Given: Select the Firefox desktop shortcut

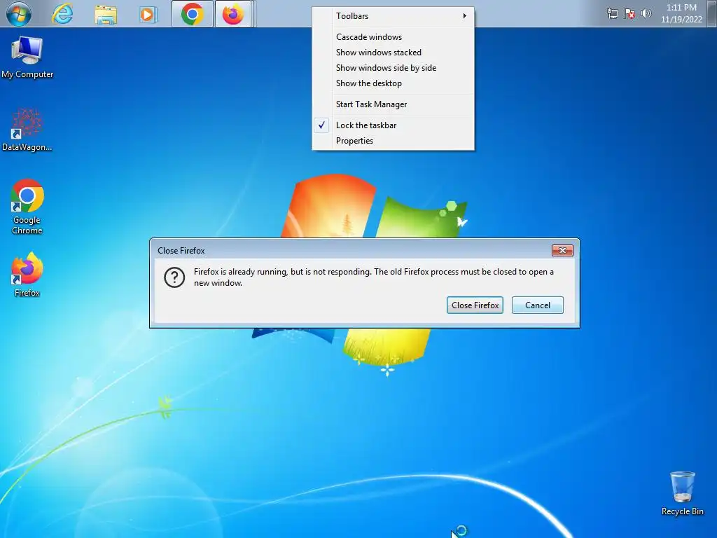Looking at the screenshot, I should (x=27, y=275).
